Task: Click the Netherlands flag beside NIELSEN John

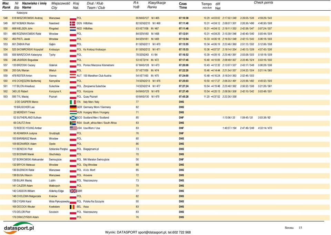Action: click(x=73, y=29)
